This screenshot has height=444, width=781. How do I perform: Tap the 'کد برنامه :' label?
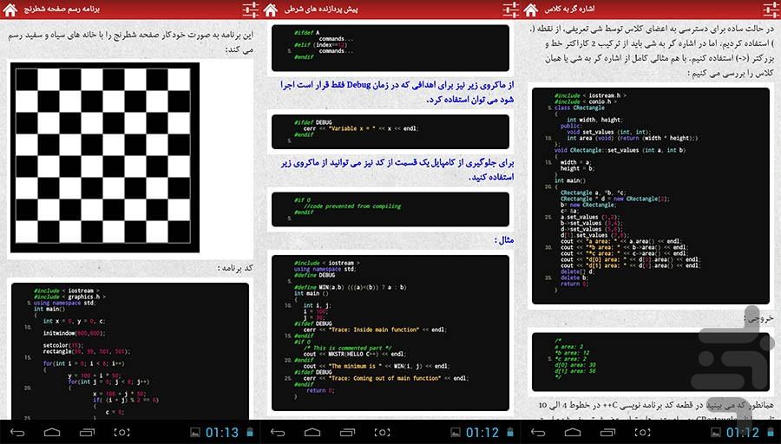[235, 268]
